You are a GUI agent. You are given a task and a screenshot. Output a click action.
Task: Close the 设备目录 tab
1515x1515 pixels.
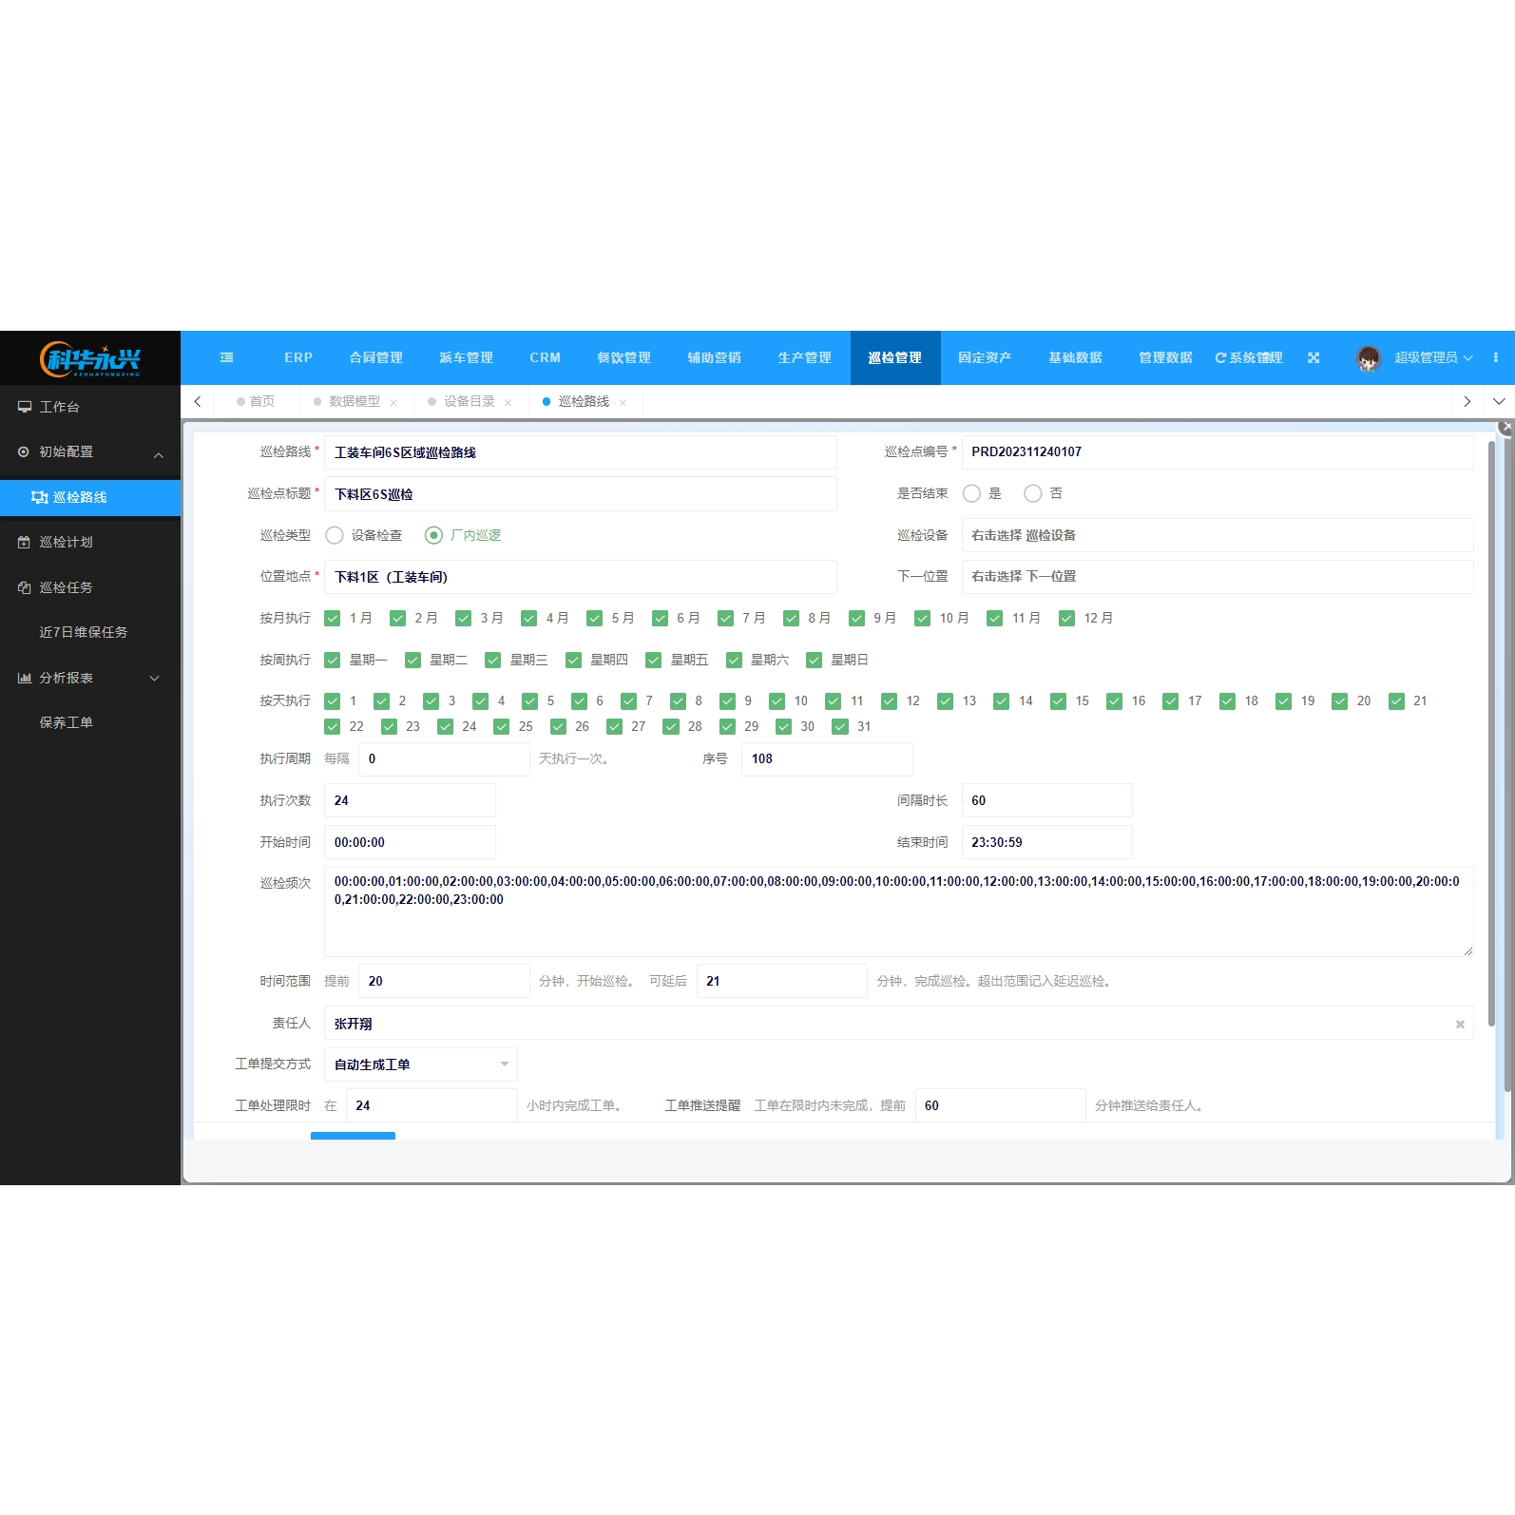pos(508,402)
